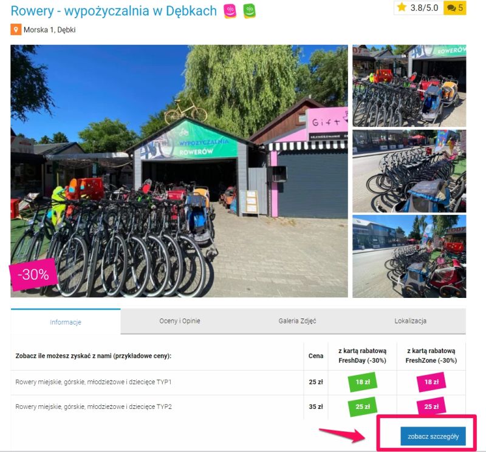The width and height of the screenshot is (486, 452).
Task: Click the comments speech bubble icon
Action: [x=451, y=8]
